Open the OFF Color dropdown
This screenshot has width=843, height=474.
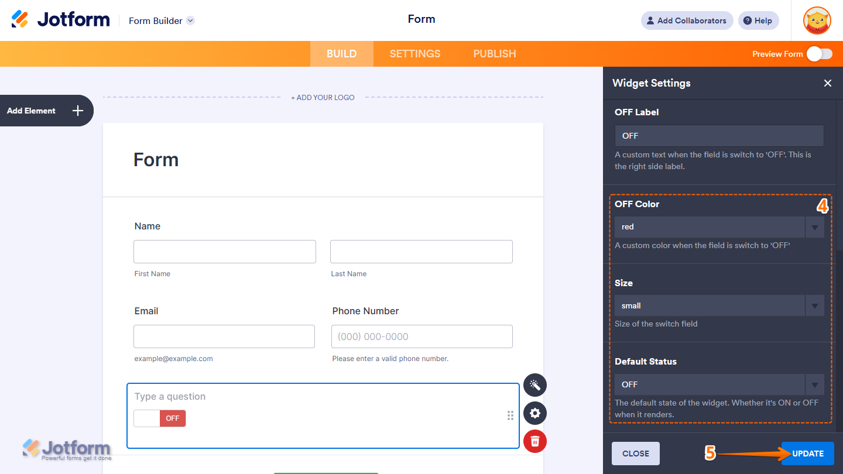pos(814,227)
